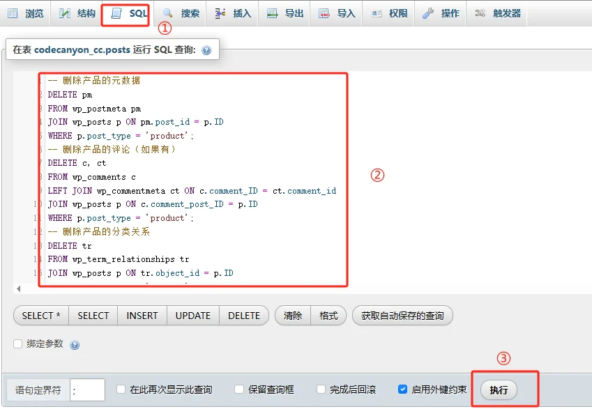
Task: Toggle 在此再次显示此查询 checkbox
Action: click(x=121, y=389)
